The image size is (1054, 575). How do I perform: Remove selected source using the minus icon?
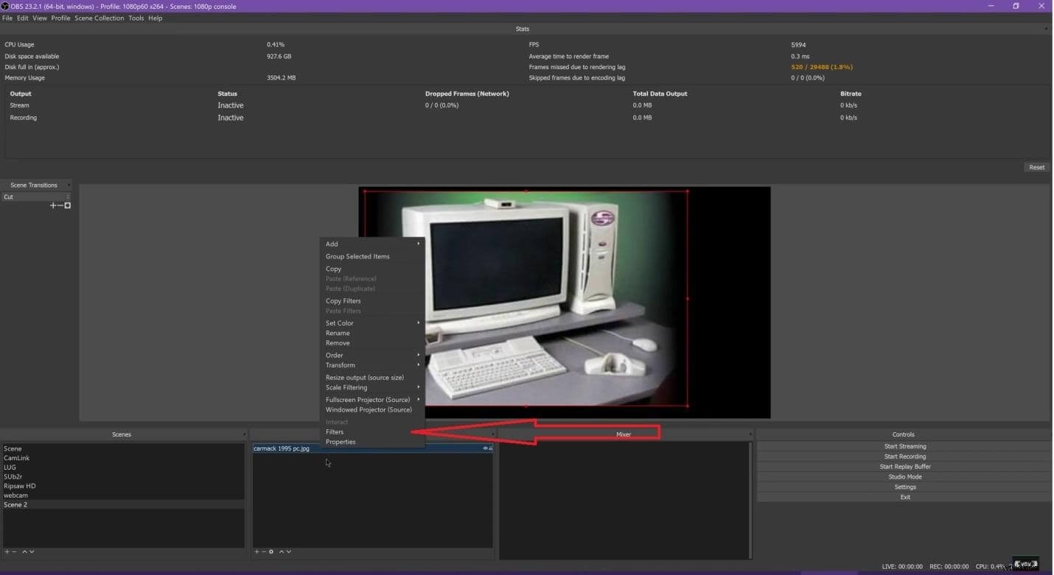point(264,551)
